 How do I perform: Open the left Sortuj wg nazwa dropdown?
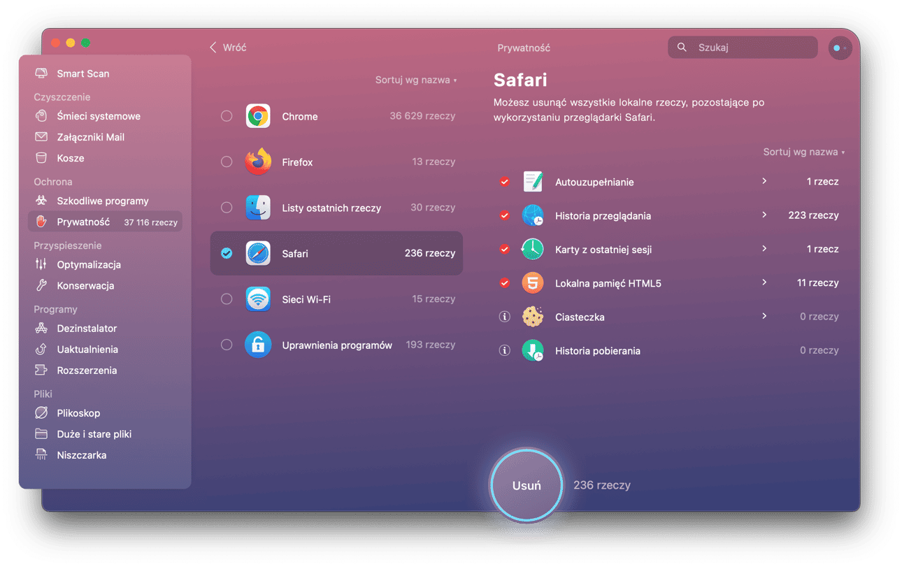(416, 80)
